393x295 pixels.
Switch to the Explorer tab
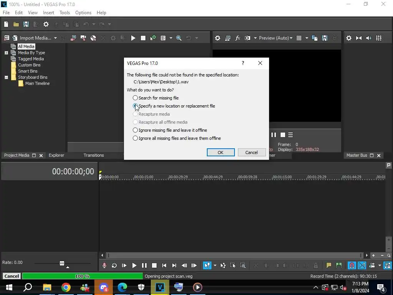point(56,155)
